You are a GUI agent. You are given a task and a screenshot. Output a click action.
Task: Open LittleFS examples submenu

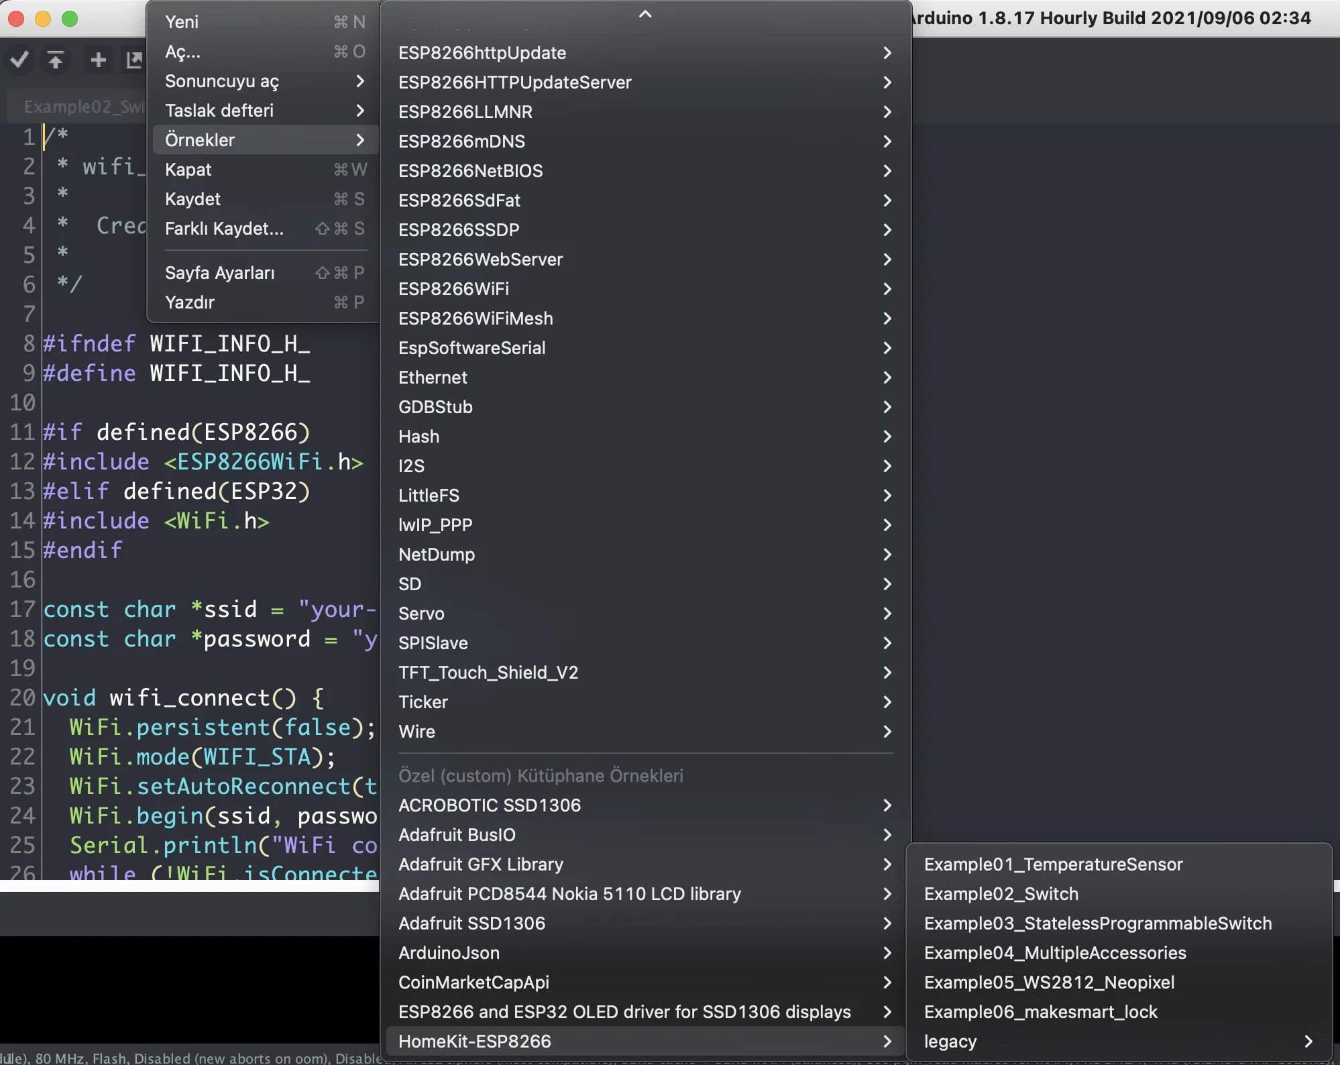tap(645, 496)
